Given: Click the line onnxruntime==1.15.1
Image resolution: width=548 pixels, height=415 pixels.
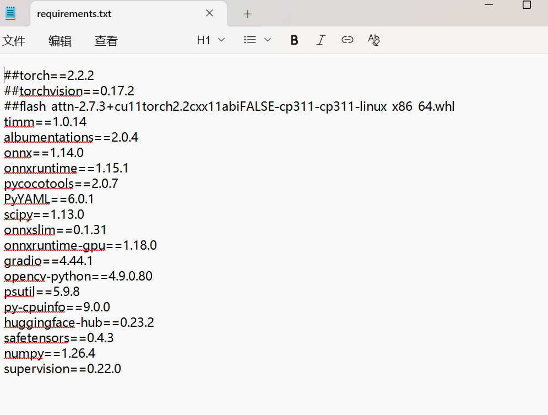Looking at the screenshot, I should pyautogui.click(x=66, y=168).
